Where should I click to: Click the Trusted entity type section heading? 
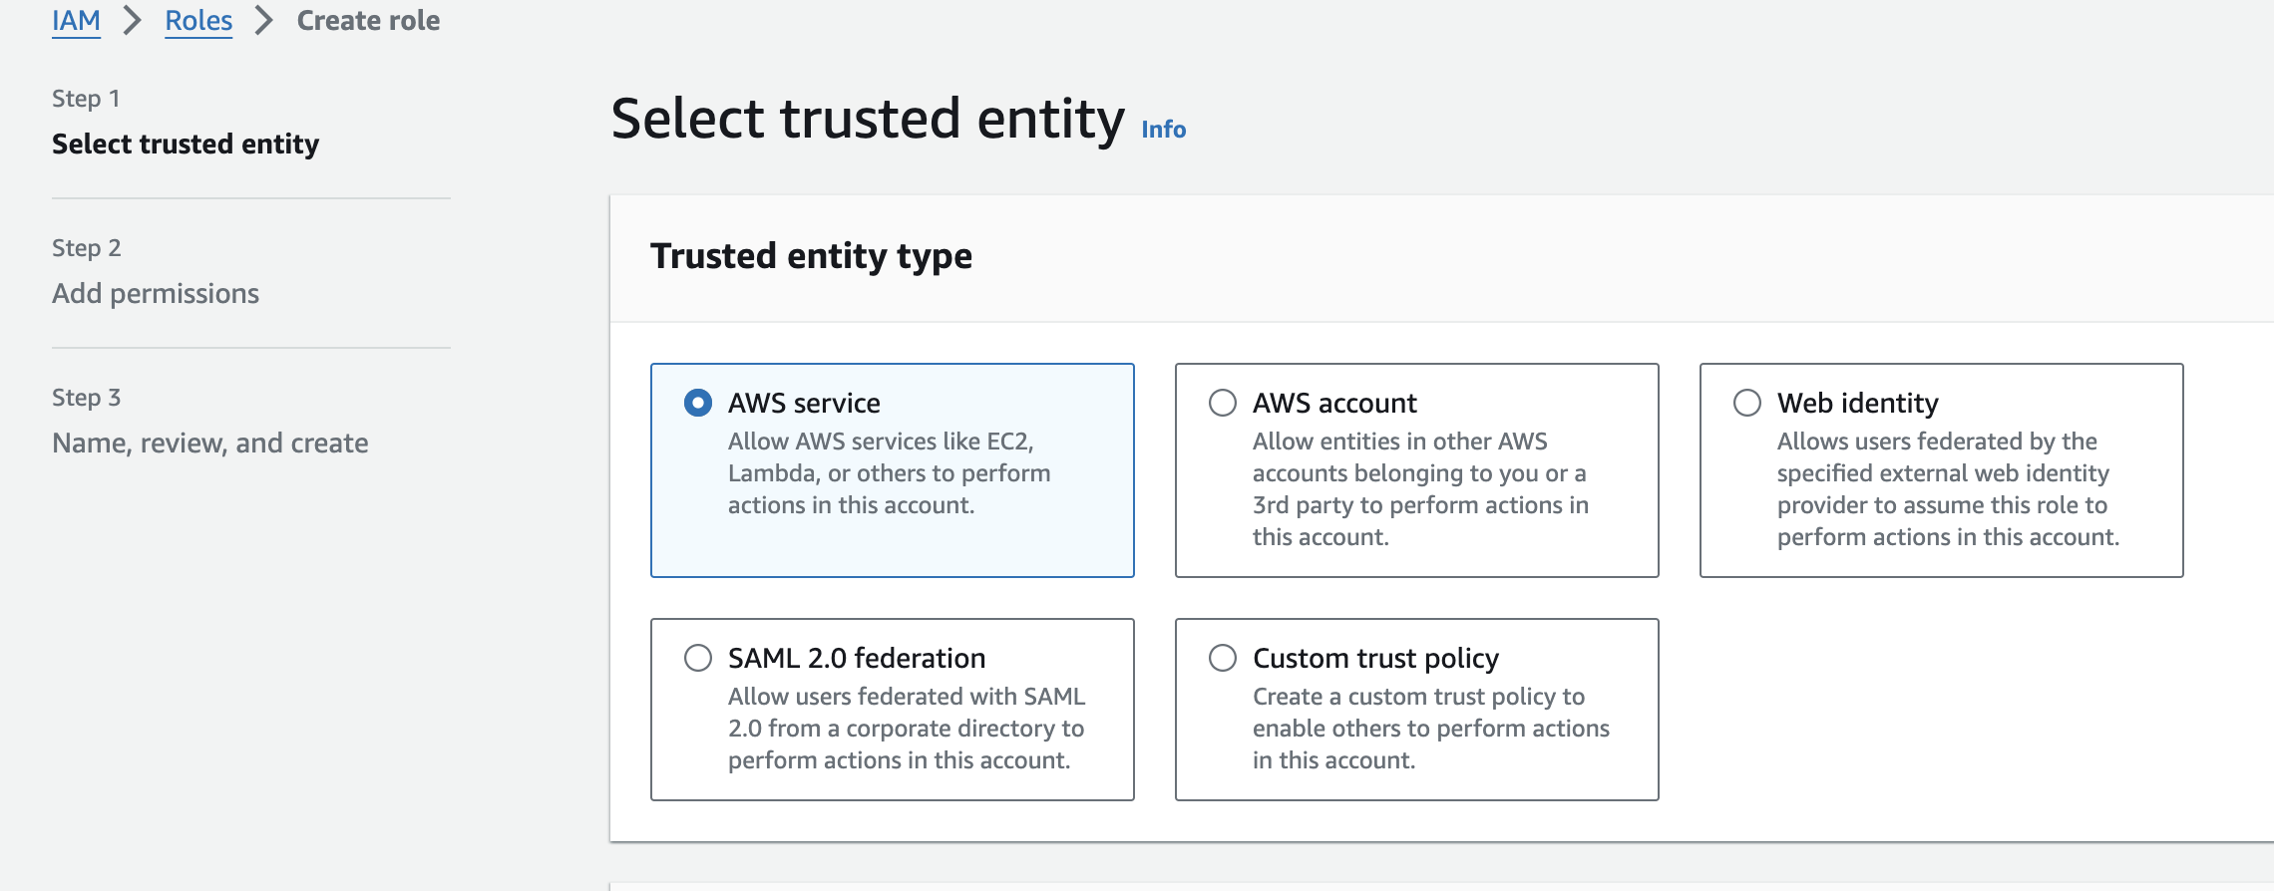tap(811, 256)
